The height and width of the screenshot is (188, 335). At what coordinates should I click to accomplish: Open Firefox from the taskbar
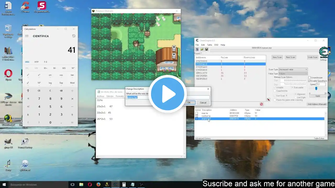tap(98, 185)
